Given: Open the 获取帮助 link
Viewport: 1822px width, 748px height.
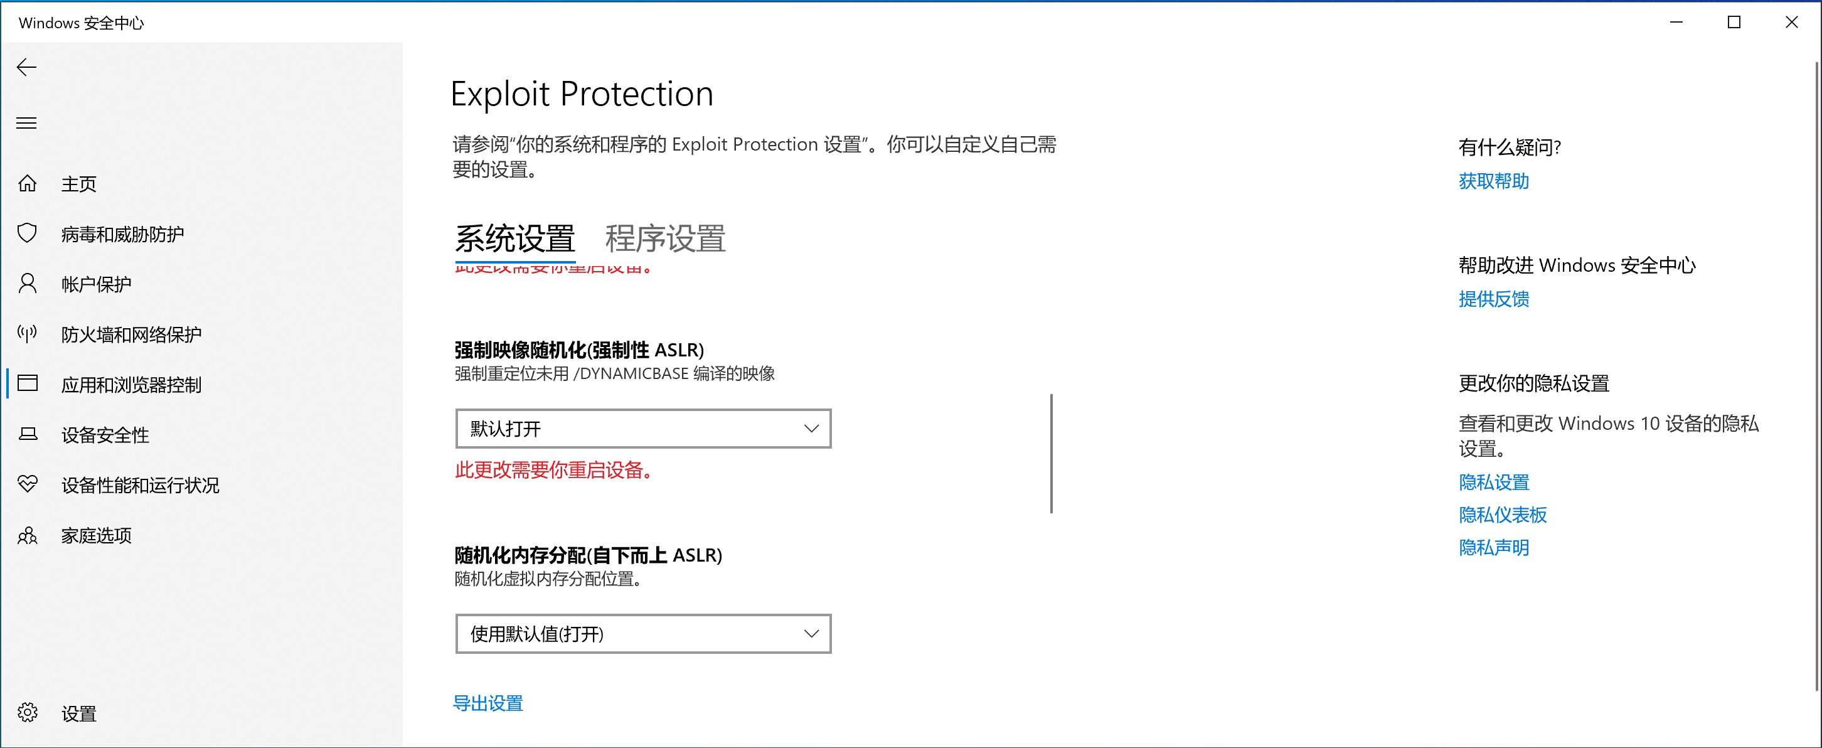Looking at the screenshot, I should [1493, 181].
